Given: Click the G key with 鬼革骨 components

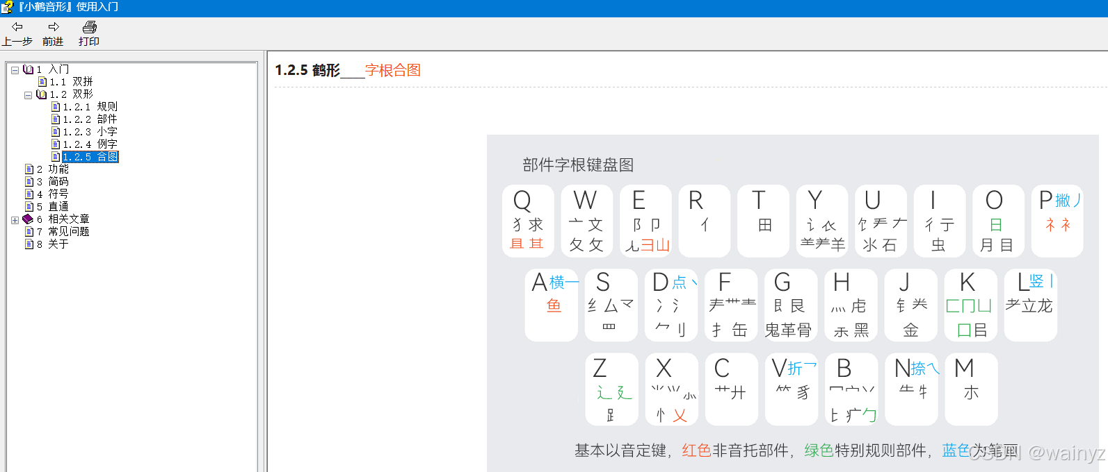Looking at the screenshot, I should click(x=791, y=305).
